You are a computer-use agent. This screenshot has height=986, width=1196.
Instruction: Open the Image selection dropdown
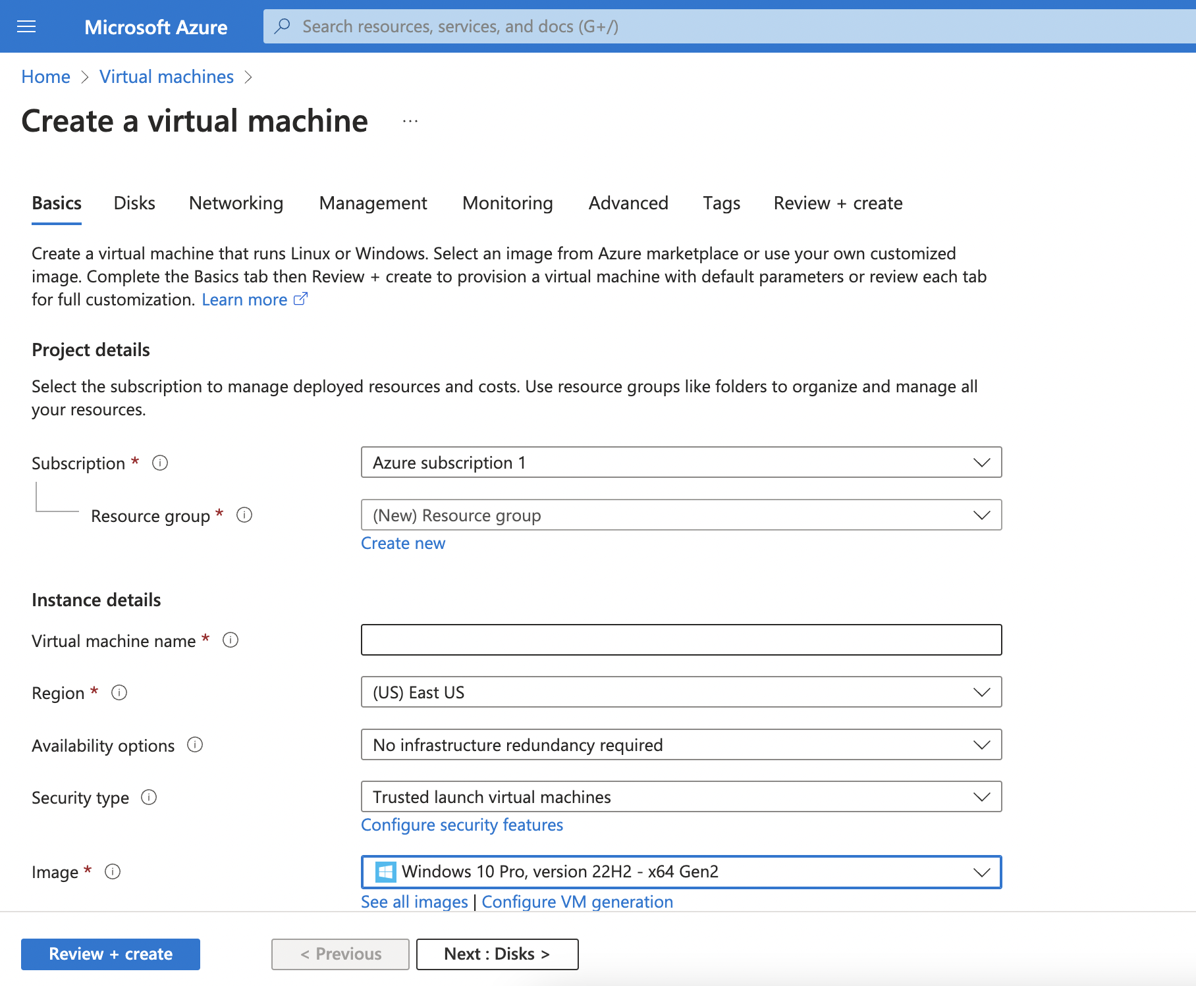point(981,871)
